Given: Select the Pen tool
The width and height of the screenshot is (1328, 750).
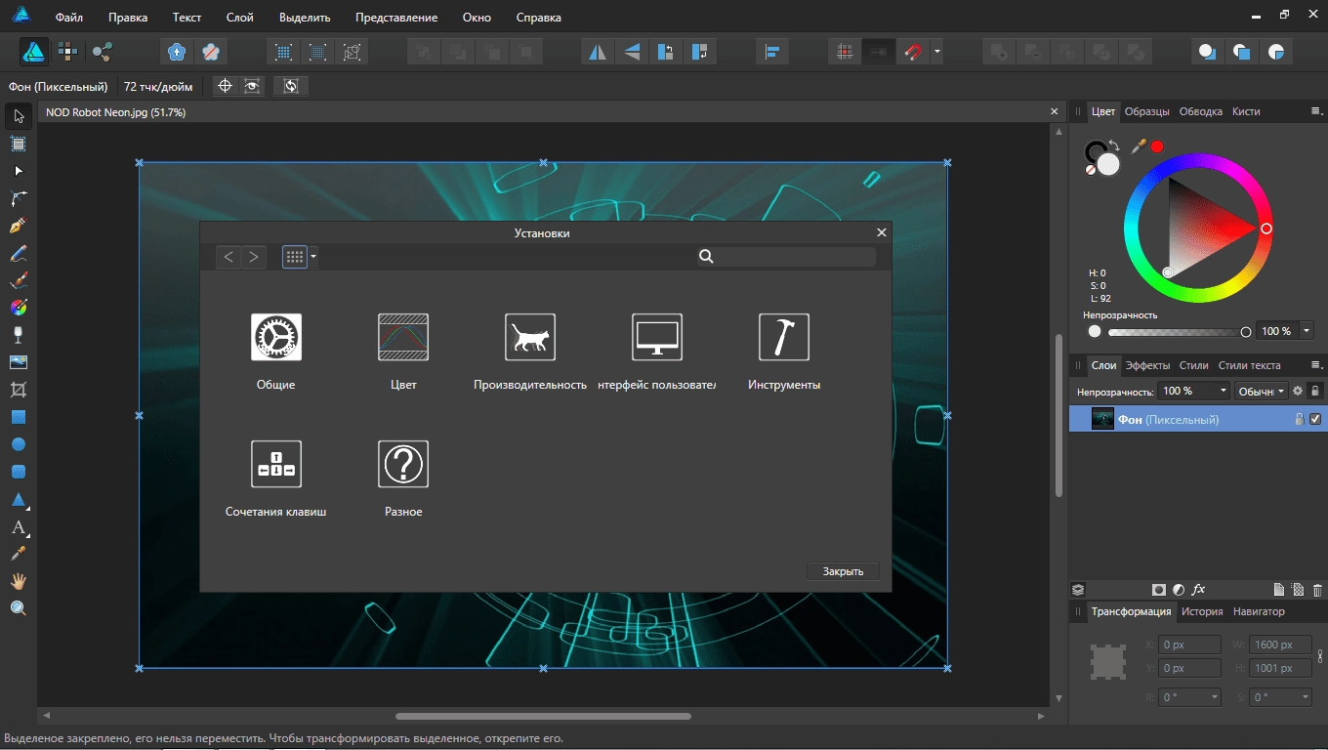Looking at the screenshot, I should (x=19, y=226).
